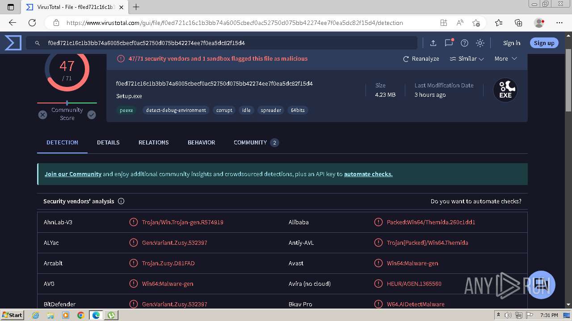Click the VirusTotal hash search field
Screen dimensions: 572x321
tap(222, 43)
